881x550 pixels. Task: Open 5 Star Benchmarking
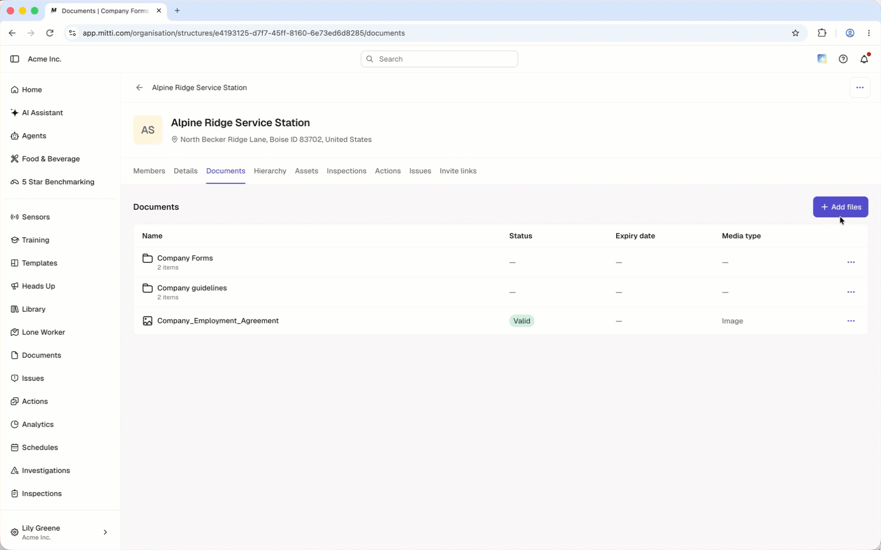point(52,182)
